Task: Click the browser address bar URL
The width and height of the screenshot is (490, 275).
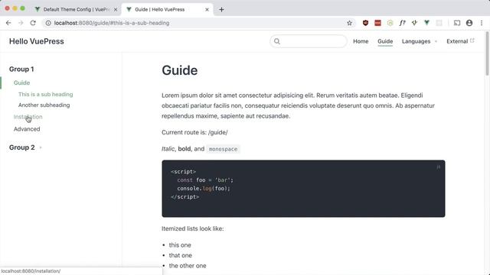Action: point(112,23)
